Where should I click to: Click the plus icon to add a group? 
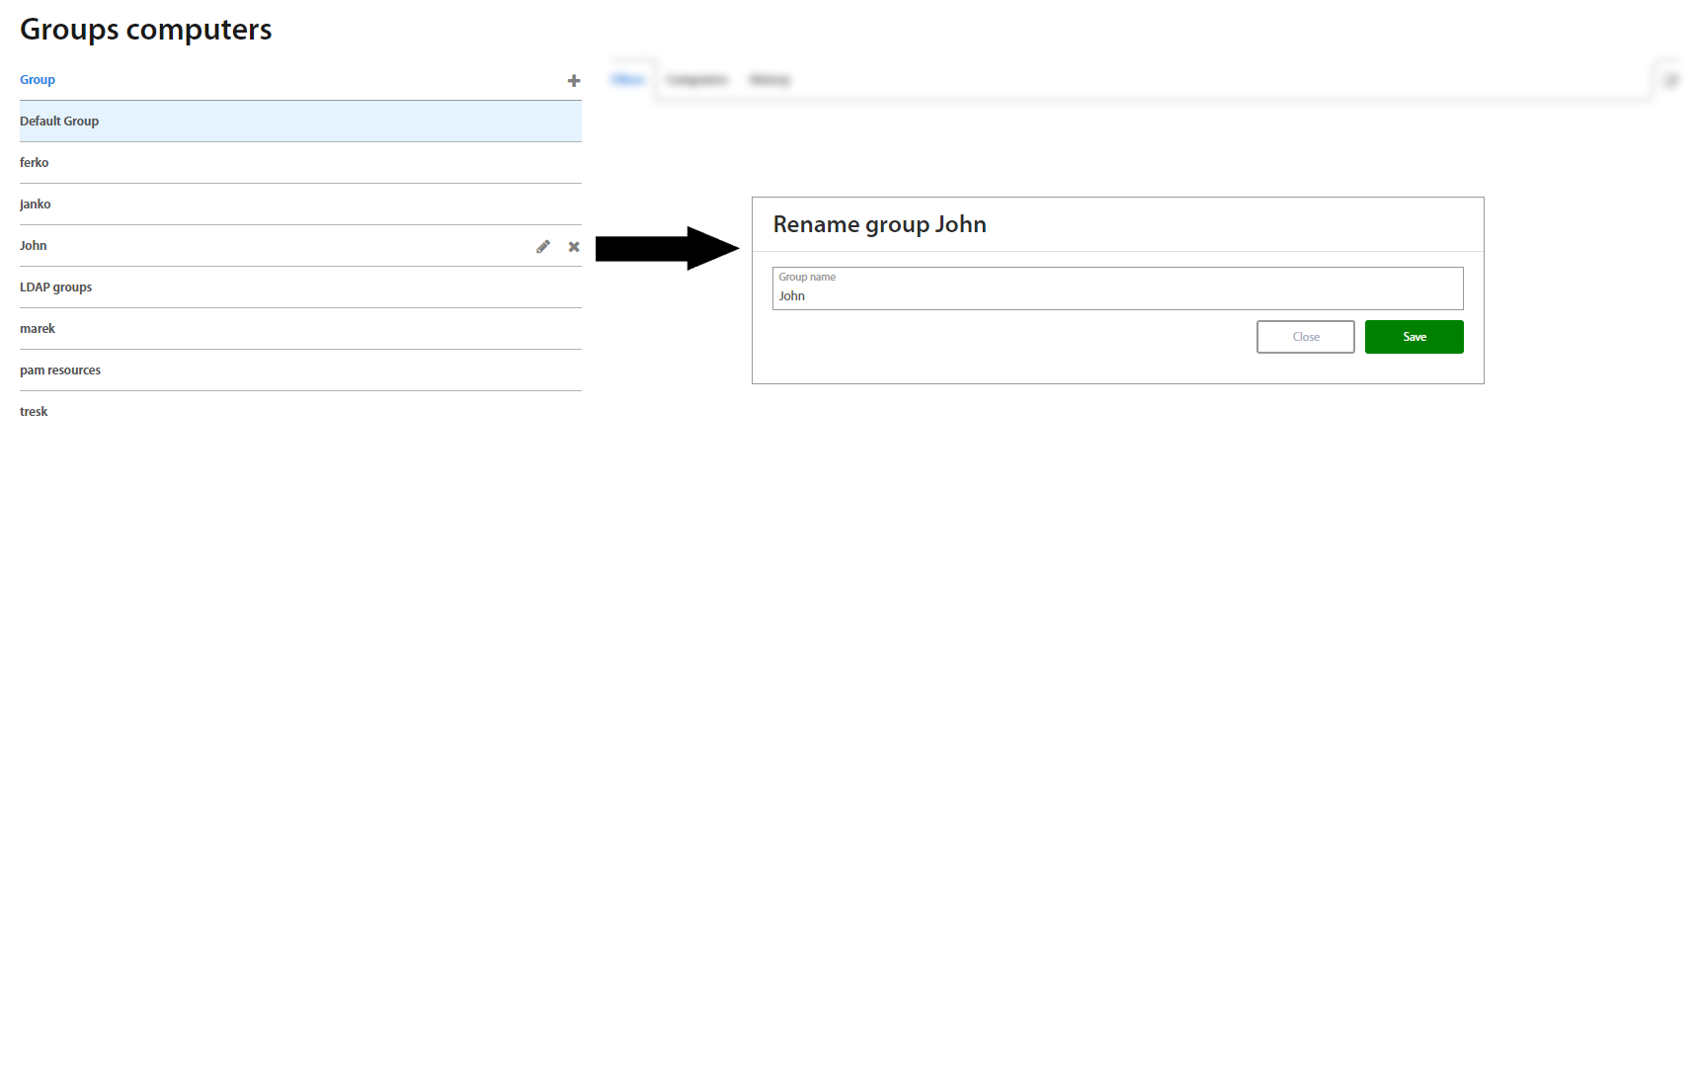click(x=573, y=81)
